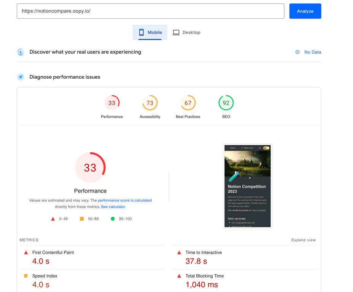Click the desktop laptop icon
This screenshot has width=353, height=292.
[176, 32]
